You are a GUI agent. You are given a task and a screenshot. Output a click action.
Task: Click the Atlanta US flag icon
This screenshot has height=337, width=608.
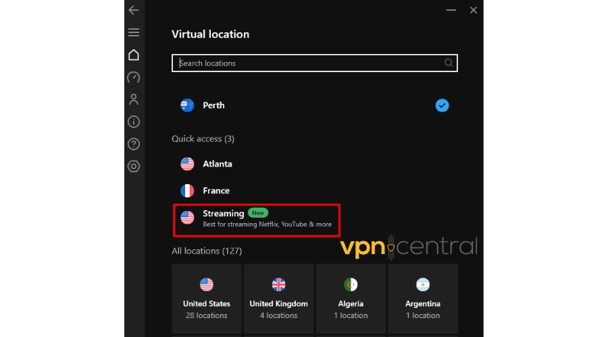[x=187, y=164]
